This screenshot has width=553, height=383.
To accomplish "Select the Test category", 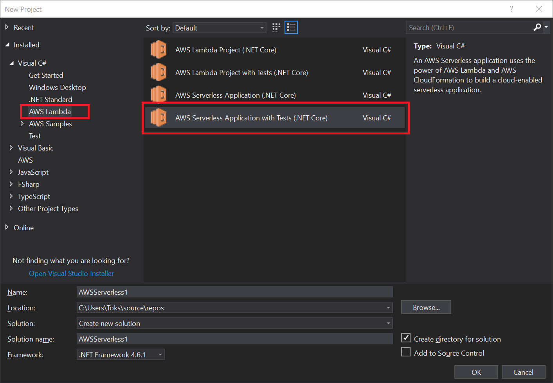I will tap(35, 136).
